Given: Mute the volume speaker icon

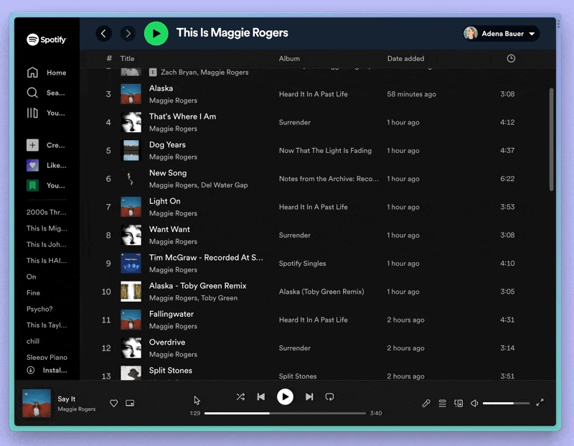Looking at the screenshot, I should click(474, 404).
